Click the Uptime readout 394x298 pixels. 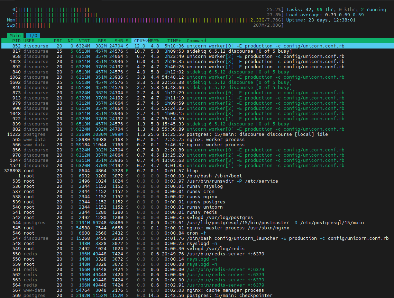pos(321,20)
